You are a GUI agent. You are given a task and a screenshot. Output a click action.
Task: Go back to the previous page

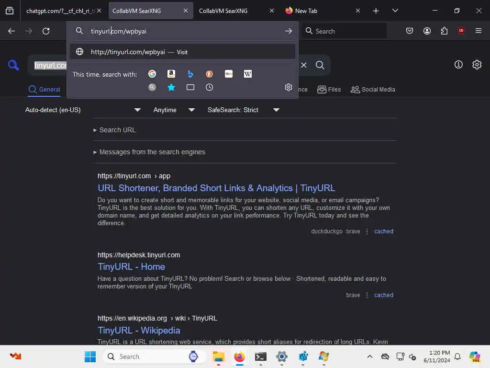point(11,31)
